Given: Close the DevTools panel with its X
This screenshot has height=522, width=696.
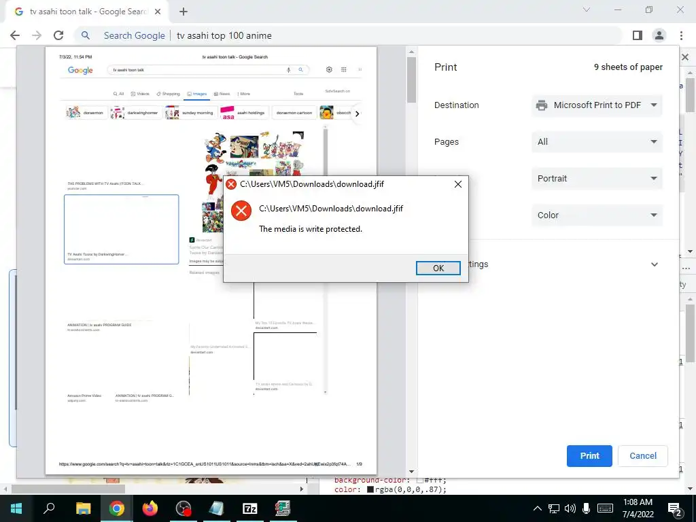Looking at the screenshot, I should click(685, 57).
